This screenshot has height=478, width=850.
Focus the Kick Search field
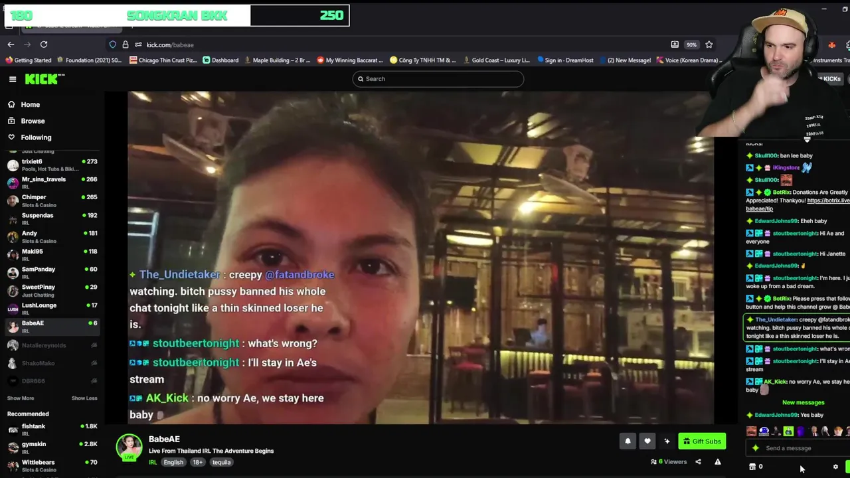point(438,79)
